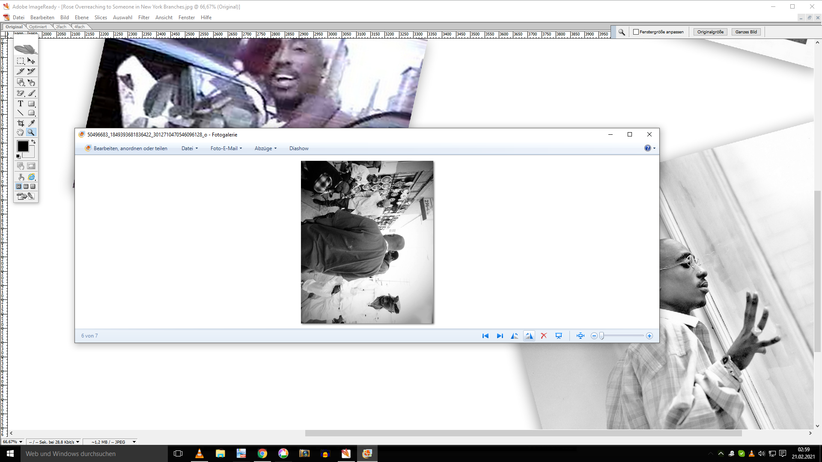Click Fotogalerie zoom slider handle
The image size is (822, 462).
pos(602,336)
